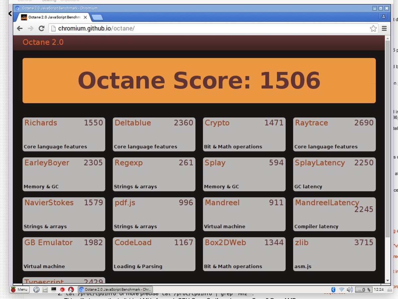Click the Octane 2.0 taskbar window button

115,289
